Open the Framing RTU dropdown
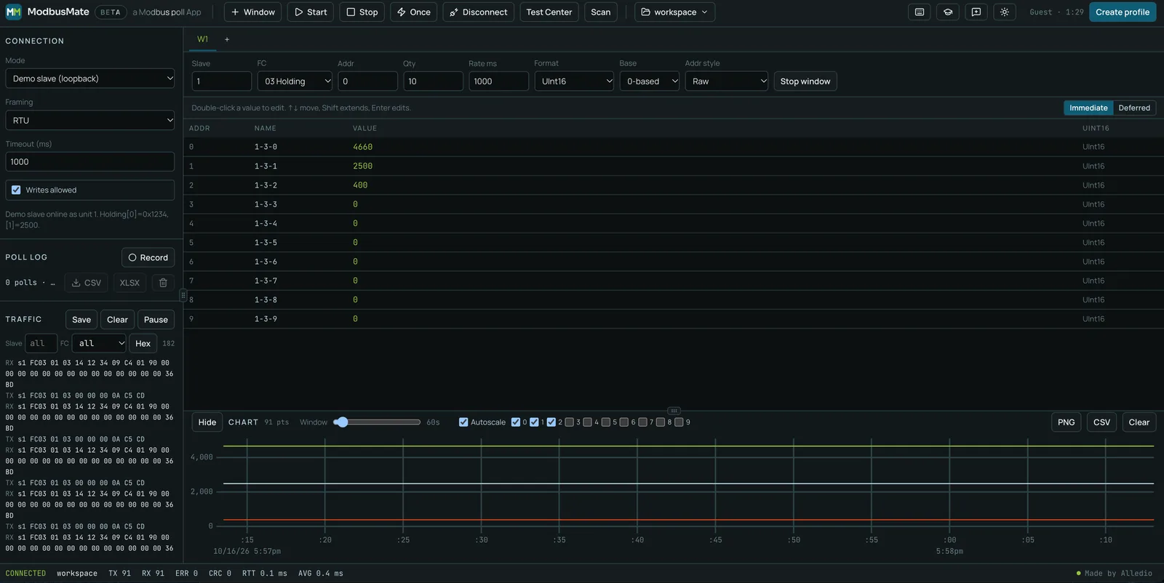The height and width of the screenshot is (583, 1164). click(89, 121)
